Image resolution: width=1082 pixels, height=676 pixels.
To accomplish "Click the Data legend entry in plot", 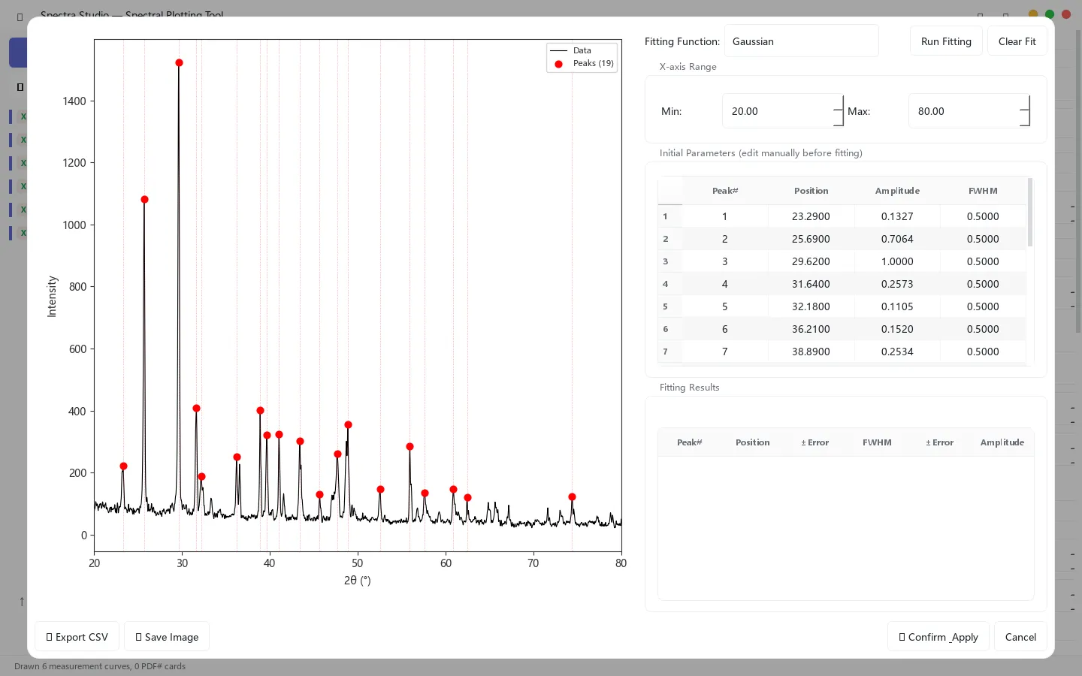I will point(572,50).
